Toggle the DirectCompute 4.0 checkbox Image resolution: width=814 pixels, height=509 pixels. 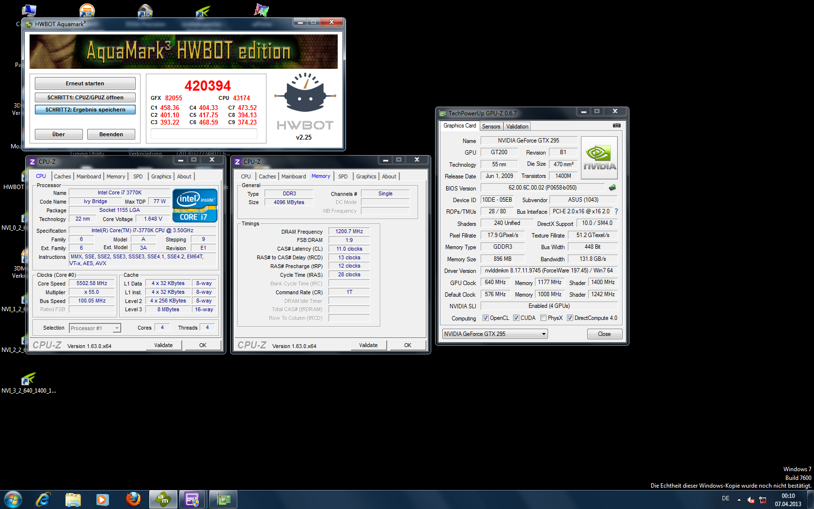coord(570,318)
